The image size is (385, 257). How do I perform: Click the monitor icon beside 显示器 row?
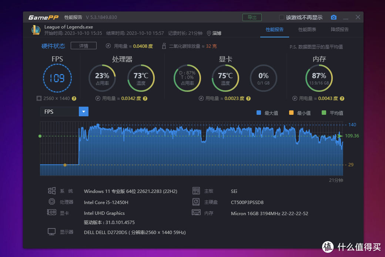click(51, 232)
